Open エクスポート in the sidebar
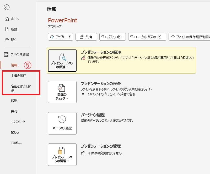 tap(18, 122)
